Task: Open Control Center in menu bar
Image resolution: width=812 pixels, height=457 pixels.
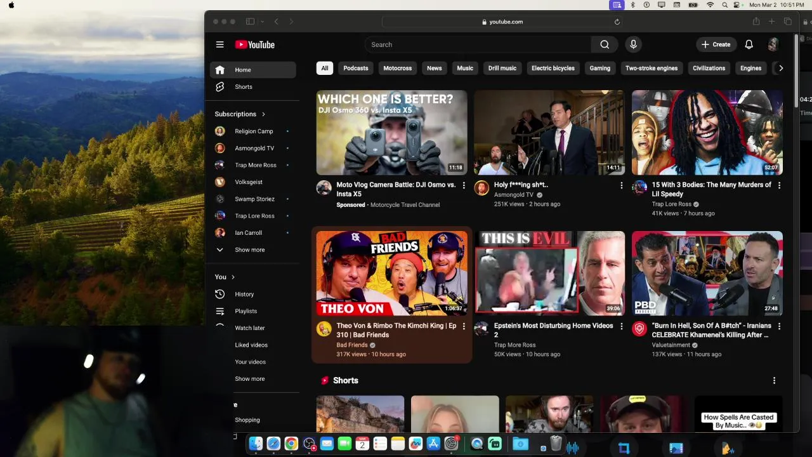Action: [x=737, y=5]
